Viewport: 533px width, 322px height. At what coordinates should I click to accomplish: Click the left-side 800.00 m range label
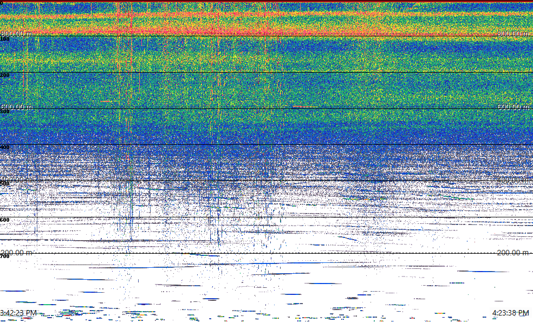16,33
